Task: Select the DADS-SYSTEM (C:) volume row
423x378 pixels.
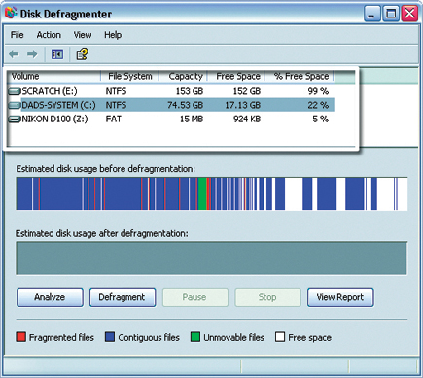Action: (171, 105)
